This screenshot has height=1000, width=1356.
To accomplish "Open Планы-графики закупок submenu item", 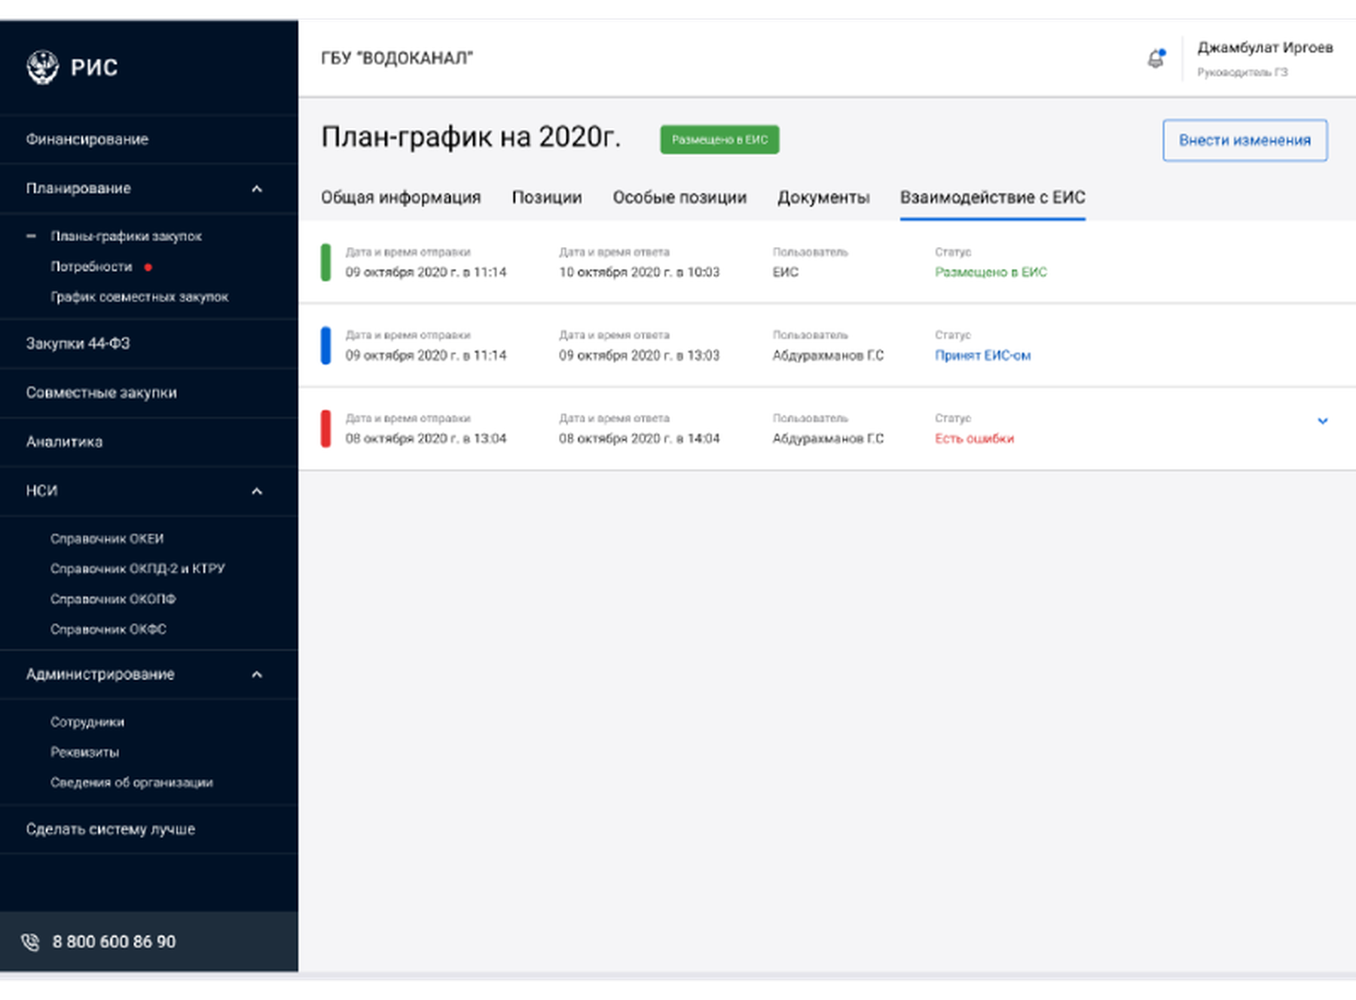I will tap(127, 236).
